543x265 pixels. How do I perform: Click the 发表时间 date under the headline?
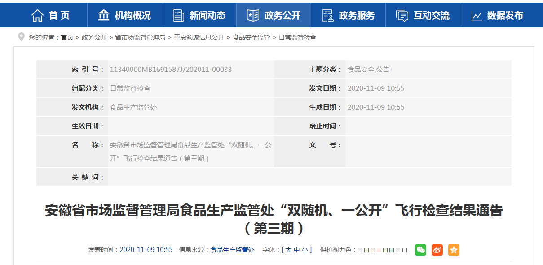pos(146,250)
